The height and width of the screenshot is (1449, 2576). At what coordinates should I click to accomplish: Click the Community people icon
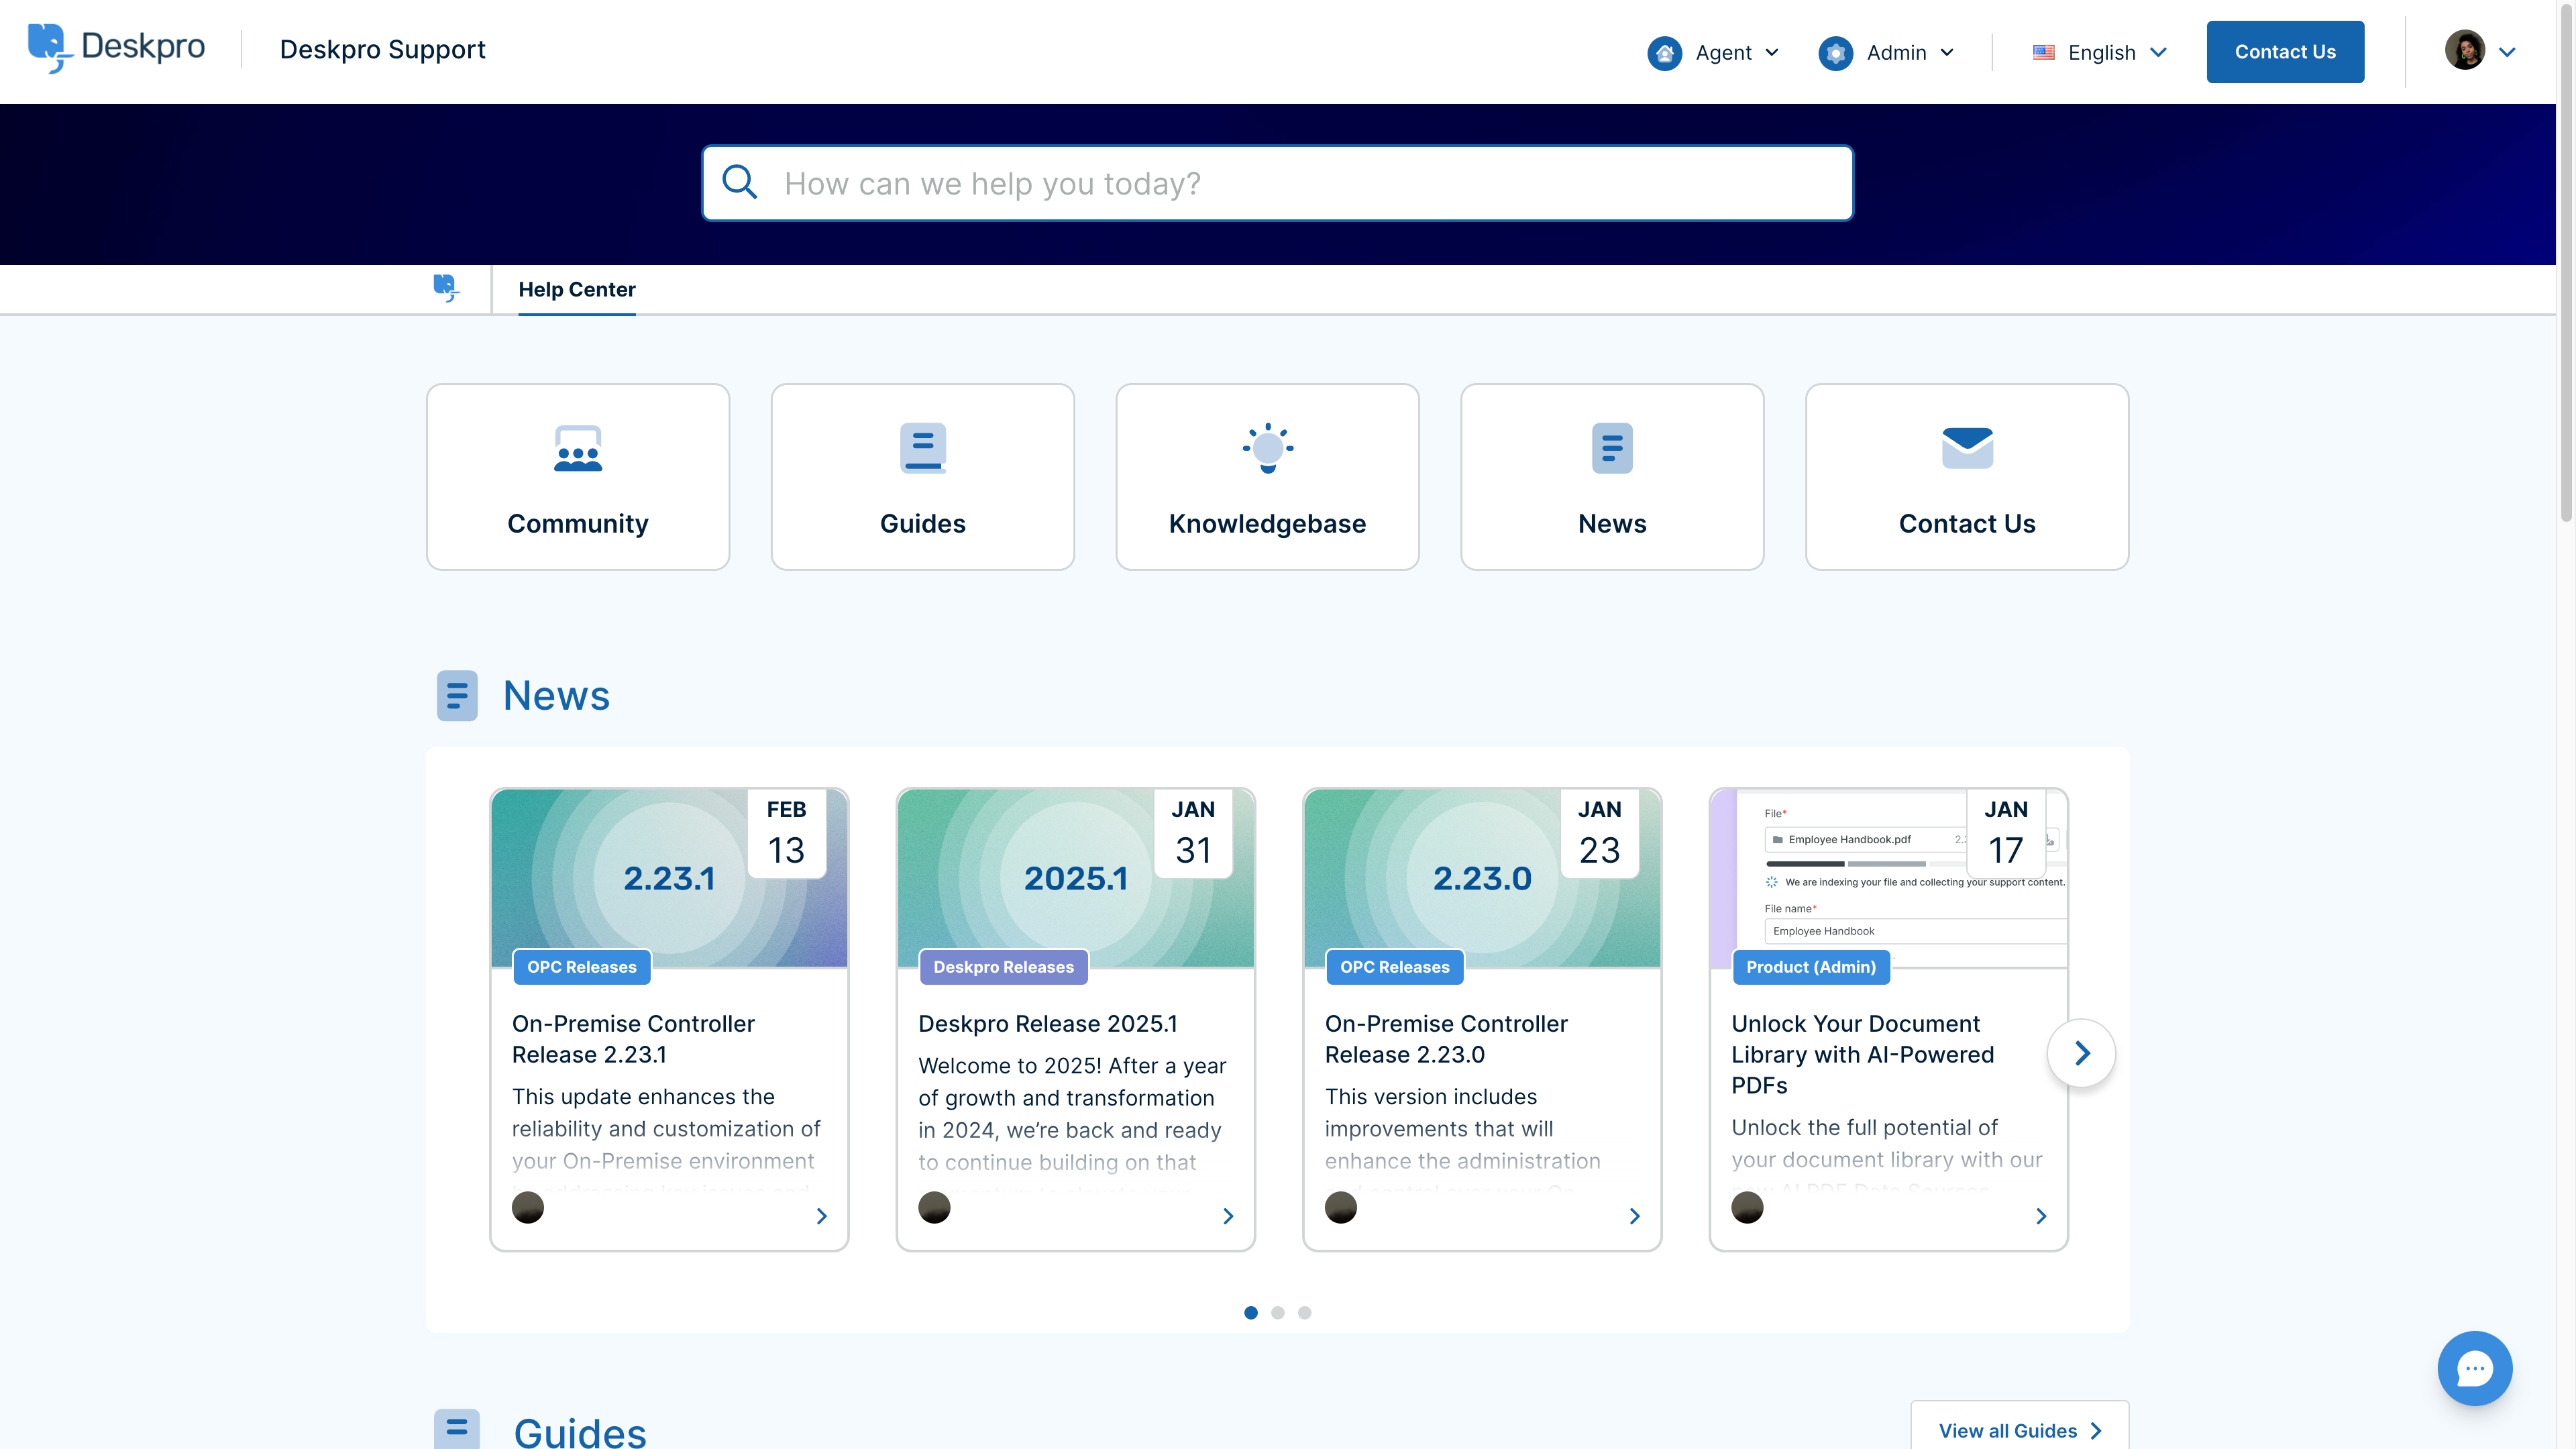578,448
